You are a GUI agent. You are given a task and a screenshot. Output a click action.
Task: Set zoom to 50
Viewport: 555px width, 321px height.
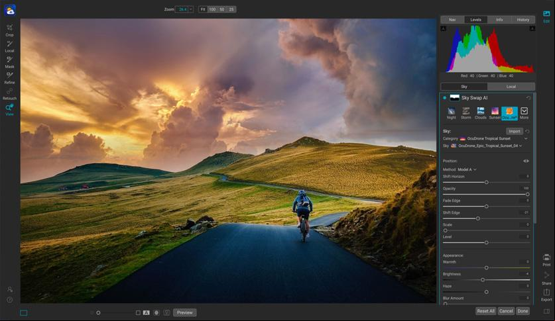click(x=222, y=9)
